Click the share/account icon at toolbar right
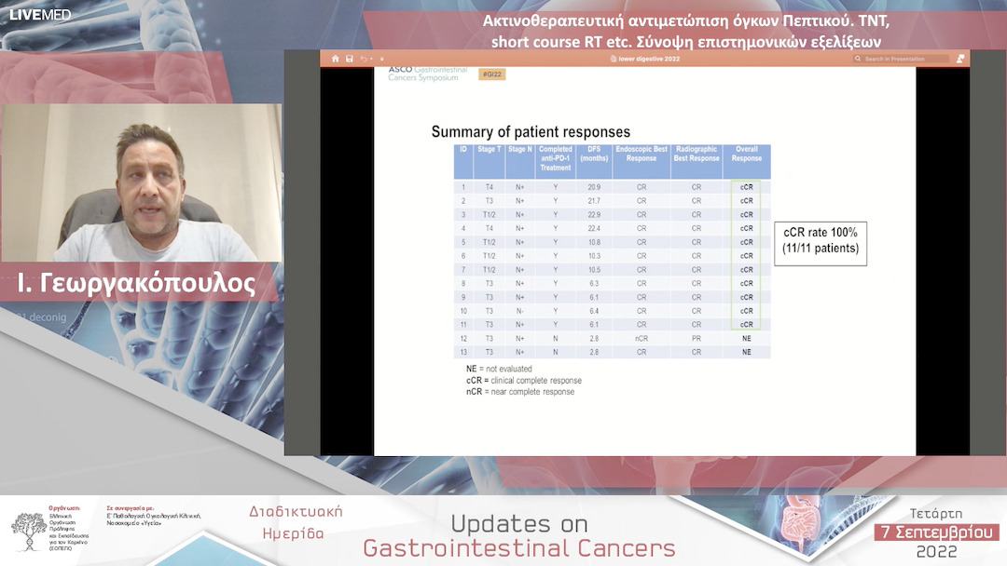 click(x=960, y=59)
